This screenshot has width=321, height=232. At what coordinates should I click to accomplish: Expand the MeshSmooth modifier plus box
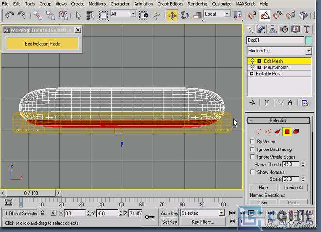point(259,67)
